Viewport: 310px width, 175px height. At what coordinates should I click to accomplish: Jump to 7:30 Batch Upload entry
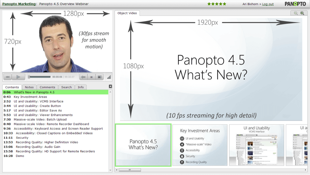coord(55,120)
